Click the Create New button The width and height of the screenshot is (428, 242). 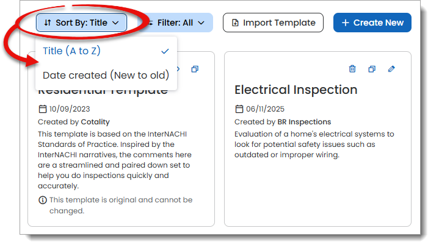click(372, 23)
